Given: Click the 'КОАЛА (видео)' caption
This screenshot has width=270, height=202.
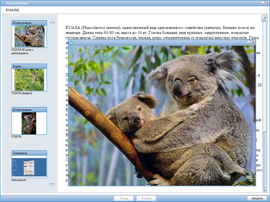Looking at the screenshot, I should [x=22, y=93].
